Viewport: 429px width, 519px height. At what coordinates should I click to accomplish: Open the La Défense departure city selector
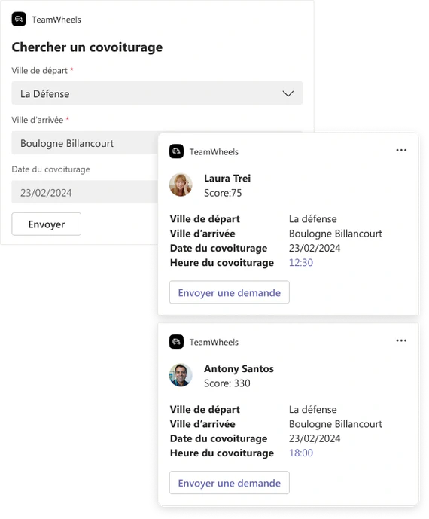(157, 93)
